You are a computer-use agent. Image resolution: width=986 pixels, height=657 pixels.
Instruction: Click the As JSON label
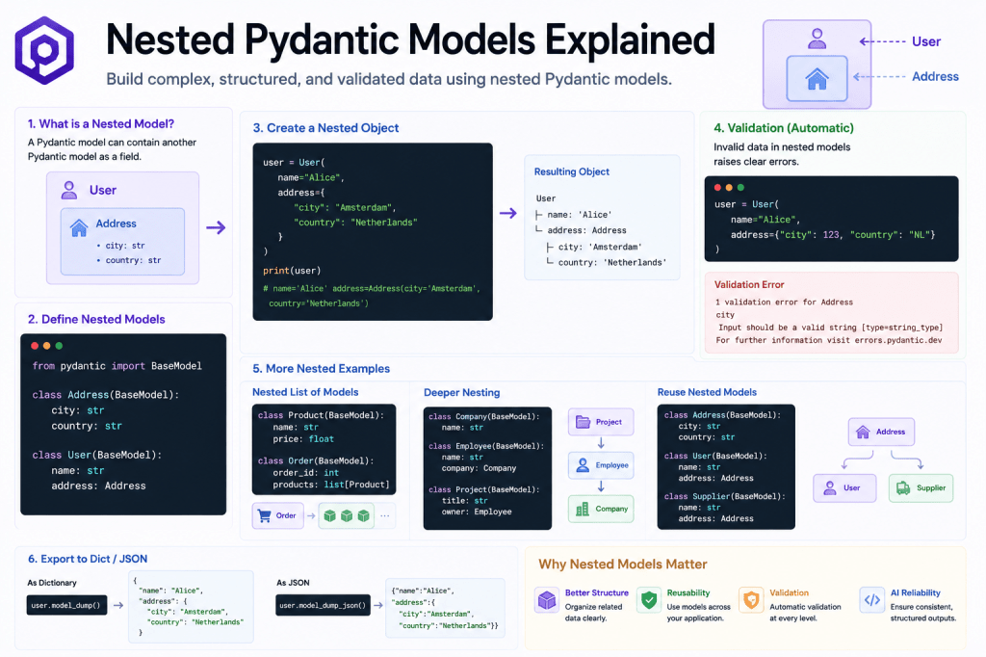(293, 583)
